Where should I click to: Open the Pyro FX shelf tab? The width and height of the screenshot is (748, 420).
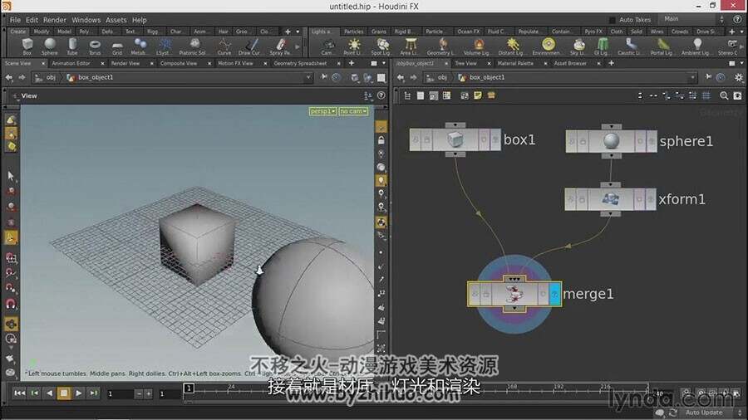click(x=593, y=32)
